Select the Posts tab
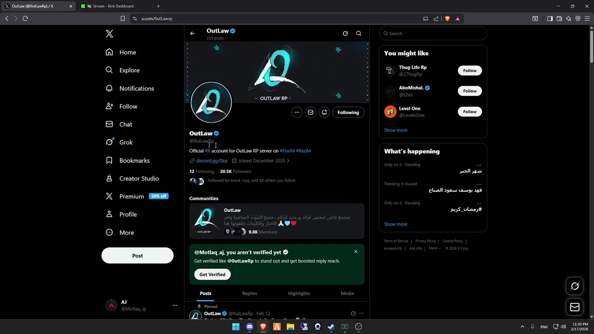594x334 pixels. click(x=206, y=293)
